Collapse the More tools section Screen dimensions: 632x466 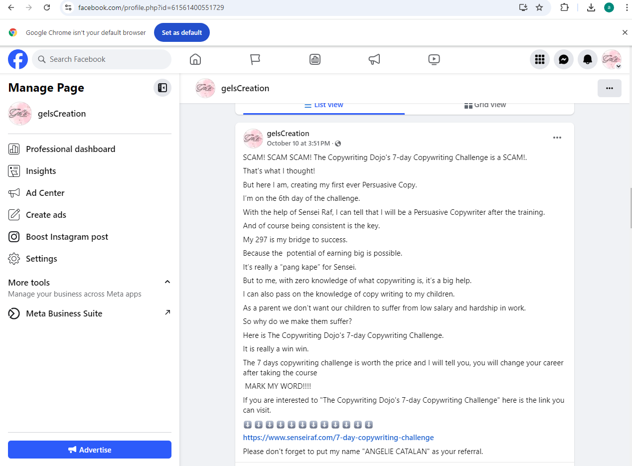(167, 282)
